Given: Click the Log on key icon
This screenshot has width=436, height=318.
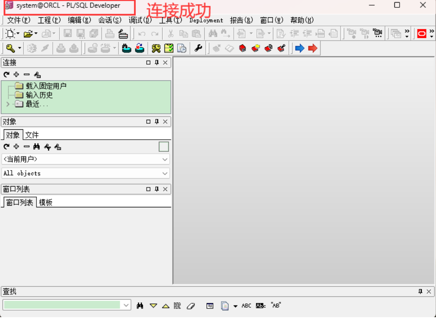Looking at the screenshot, I should [x=10, y=48].
